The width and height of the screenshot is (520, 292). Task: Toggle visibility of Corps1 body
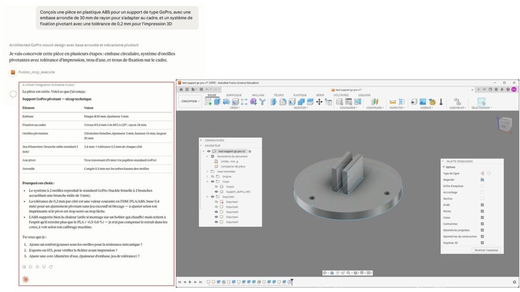[x=216, y=187]
